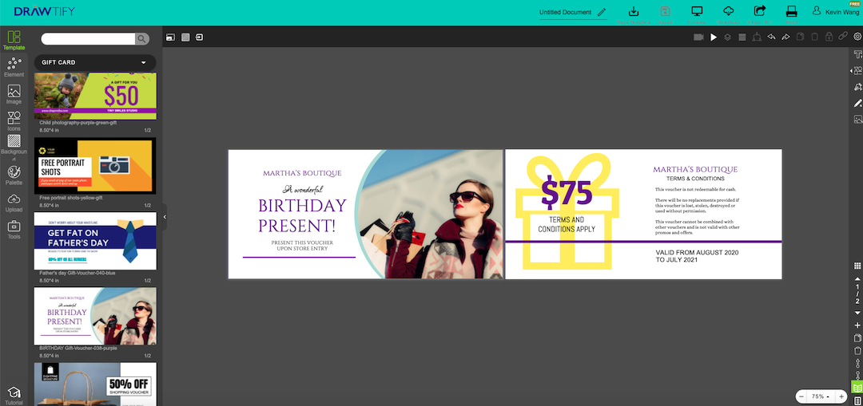This screenshot has height=406, width=863.
Task: Expand the GIFT CARD category dropdown
Action: [94, 63]
